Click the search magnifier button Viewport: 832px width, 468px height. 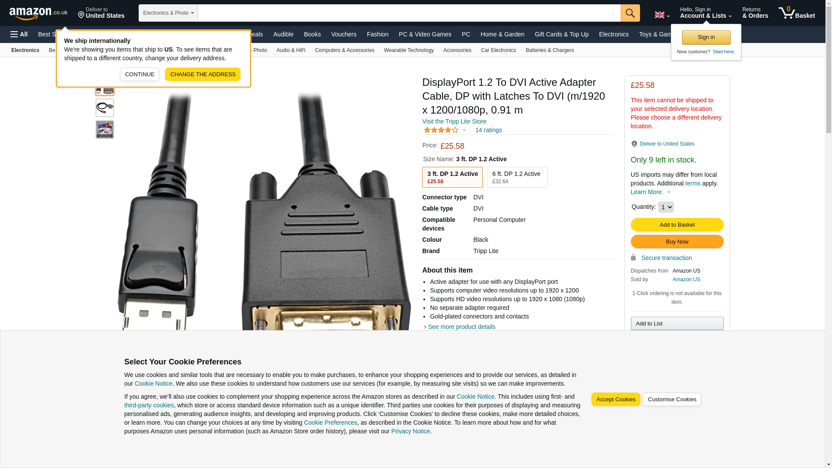pos(630,13)
